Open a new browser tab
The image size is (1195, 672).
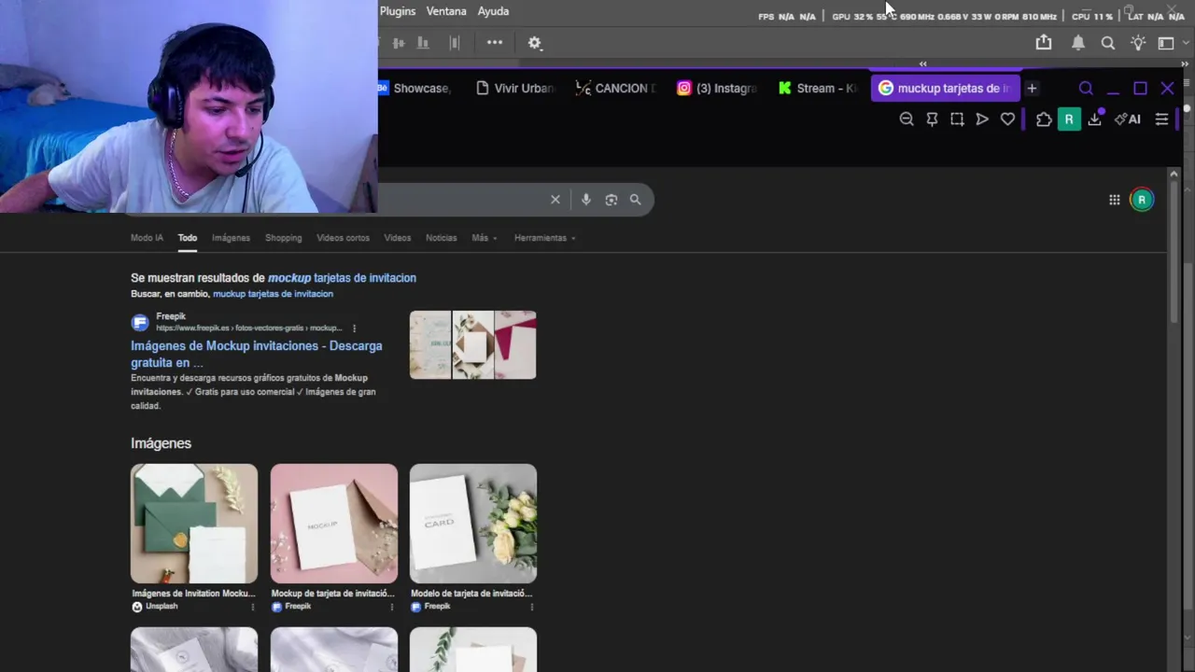pos(1032,88)
